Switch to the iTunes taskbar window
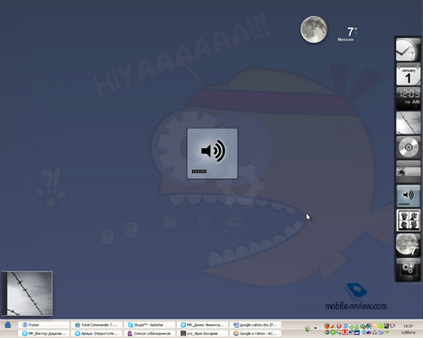Image resolution: width=423 pixels, height=338 pixels. coord(44,324)
